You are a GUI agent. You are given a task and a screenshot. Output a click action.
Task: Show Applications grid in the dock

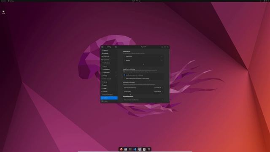(x=149, y=149)
